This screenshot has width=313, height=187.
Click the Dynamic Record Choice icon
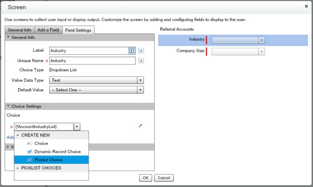click(x=30, y=152)
